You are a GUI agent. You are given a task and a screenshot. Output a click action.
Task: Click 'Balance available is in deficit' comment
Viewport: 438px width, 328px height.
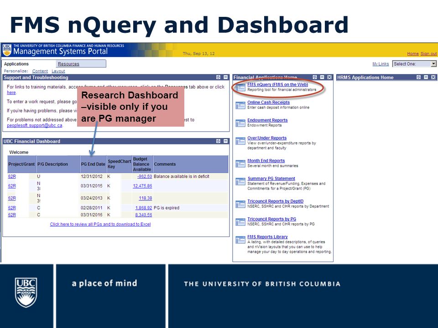coord(182,177)
